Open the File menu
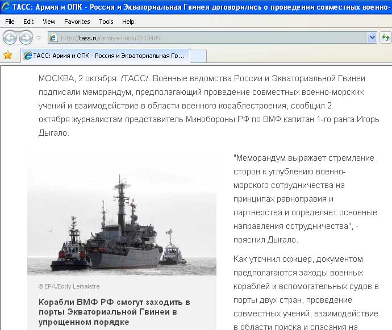The image size is (392, 330). point(10,22)
